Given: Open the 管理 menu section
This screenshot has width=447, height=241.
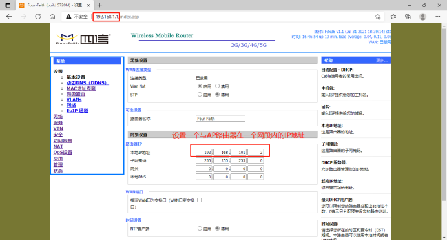Looking at the screenshot, I should pyautogui.click(x=58, y=165).
